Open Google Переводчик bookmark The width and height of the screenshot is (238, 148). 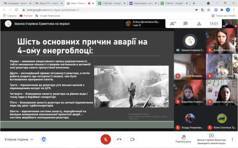[x=48, y=15]
